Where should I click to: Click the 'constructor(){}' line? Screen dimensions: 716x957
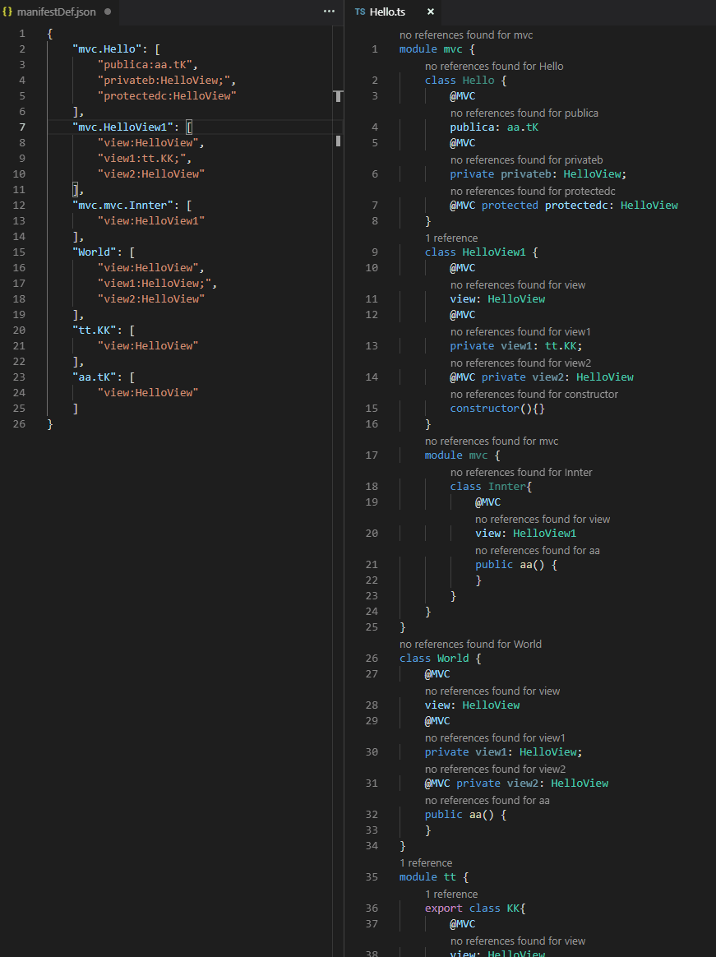click(497, 409)
